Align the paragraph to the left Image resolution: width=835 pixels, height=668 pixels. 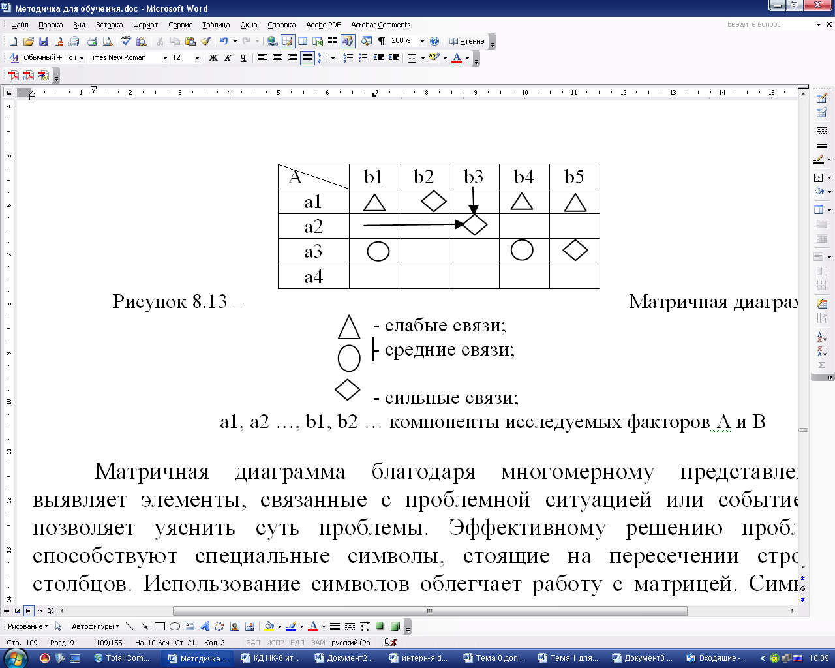(x=262, y=58)
